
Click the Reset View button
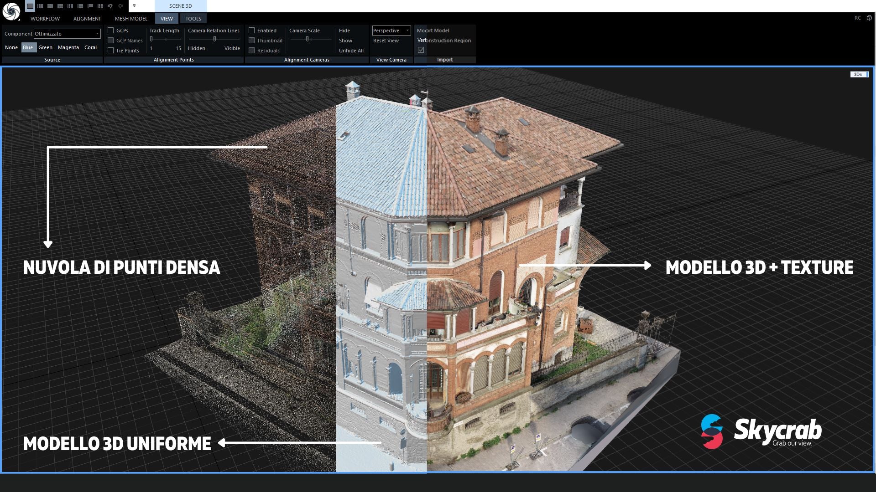tap(386, 41)
